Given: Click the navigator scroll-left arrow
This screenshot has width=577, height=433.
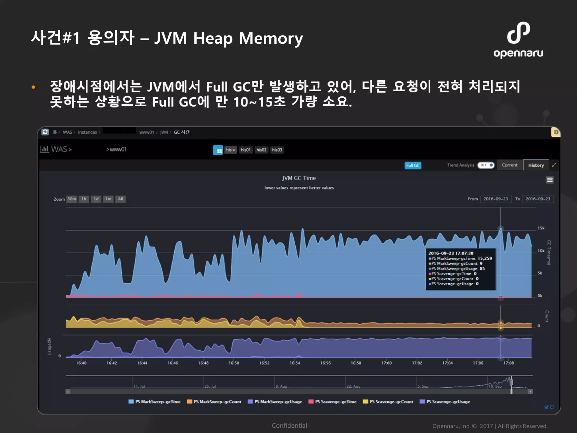Looking at the screenshot, I should pos(68,392).
